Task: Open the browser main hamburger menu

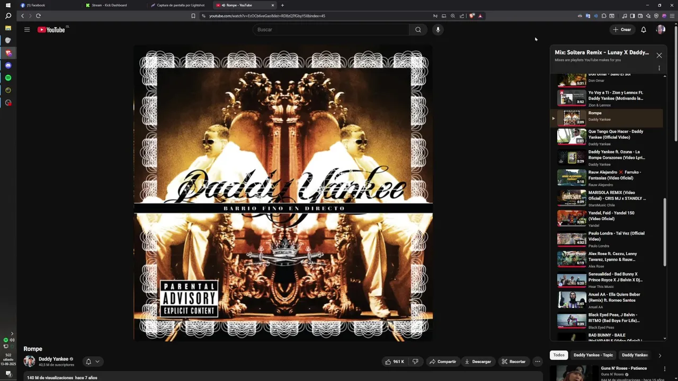Action: 672,16
